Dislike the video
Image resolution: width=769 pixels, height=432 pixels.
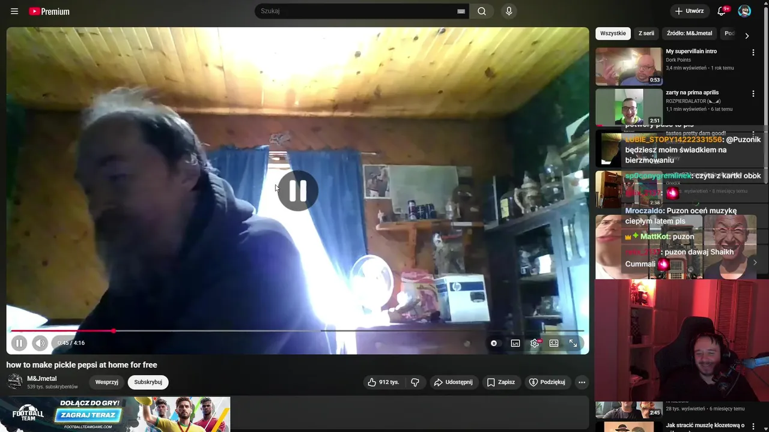415,382
